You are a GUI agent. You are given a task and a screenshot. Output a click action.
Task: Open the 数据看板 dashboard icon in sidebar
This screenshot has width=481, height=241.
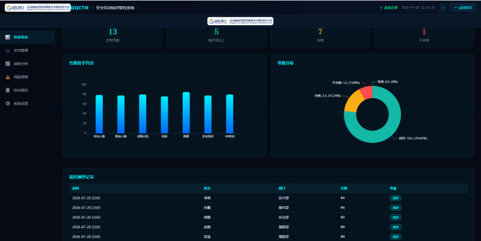(8, 37)
